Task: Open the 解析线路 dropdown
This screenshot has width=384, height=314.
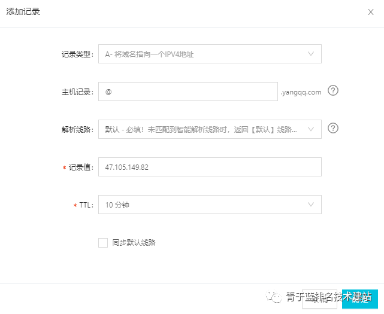Action: click(210, 129)
